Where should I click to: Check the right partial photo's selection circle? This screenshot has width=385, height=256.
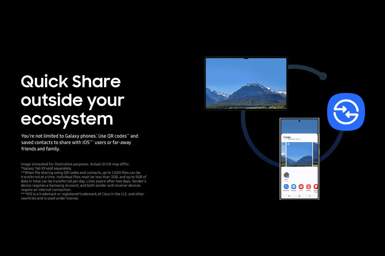(315, 144)
